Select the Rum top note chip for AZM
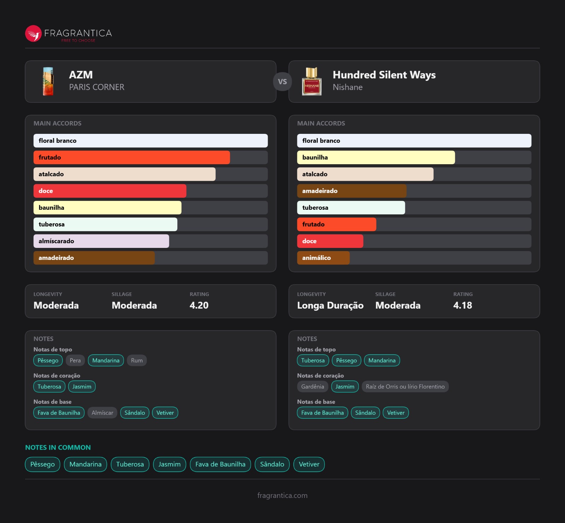565x523 pixels. [137, 361]
